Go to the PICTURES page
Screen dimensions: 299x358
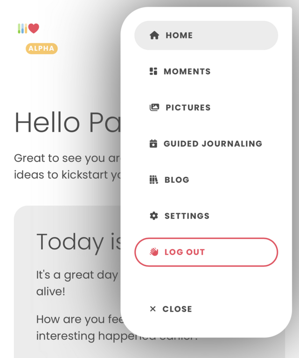click(188, 108)
